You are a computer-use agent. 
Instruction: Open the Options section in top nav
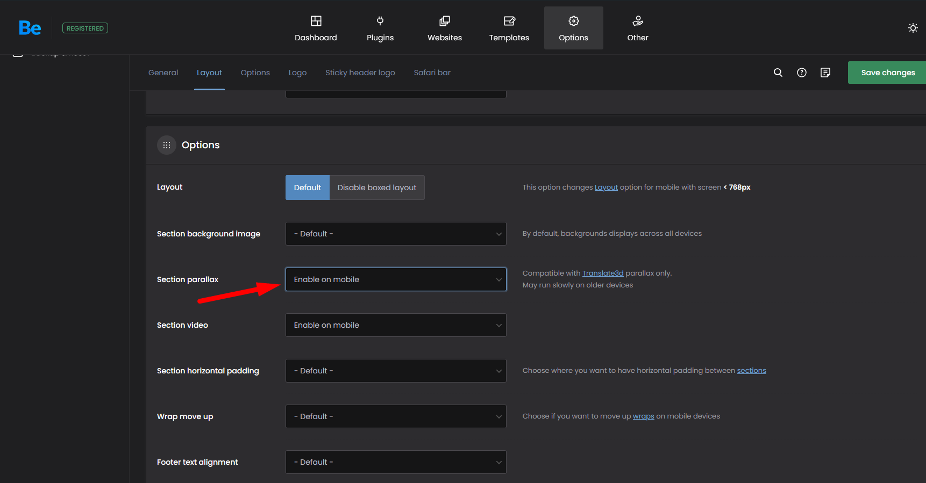click(x=574, y=28)
